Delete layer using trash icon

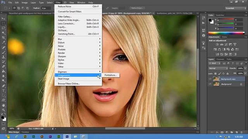pos(241,132)
